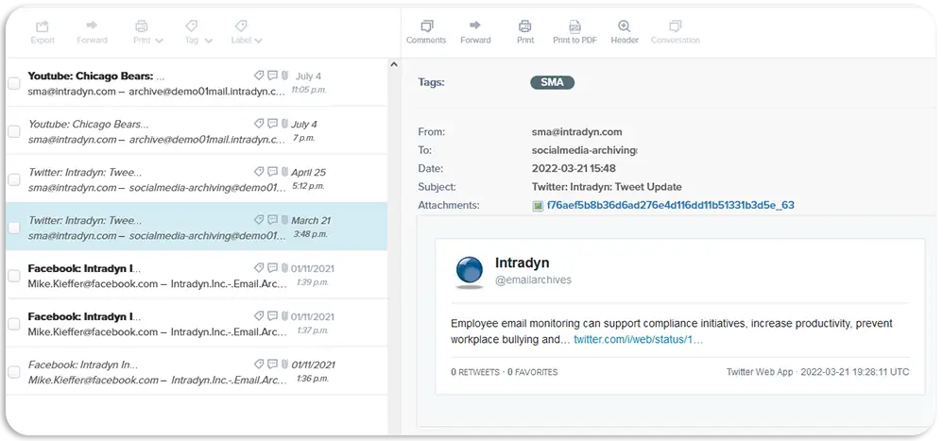Click the subject 'Twitter: Intradyn: Tweet Update'
The width and height of the screenshot is (943, 441).
(607, 187)
